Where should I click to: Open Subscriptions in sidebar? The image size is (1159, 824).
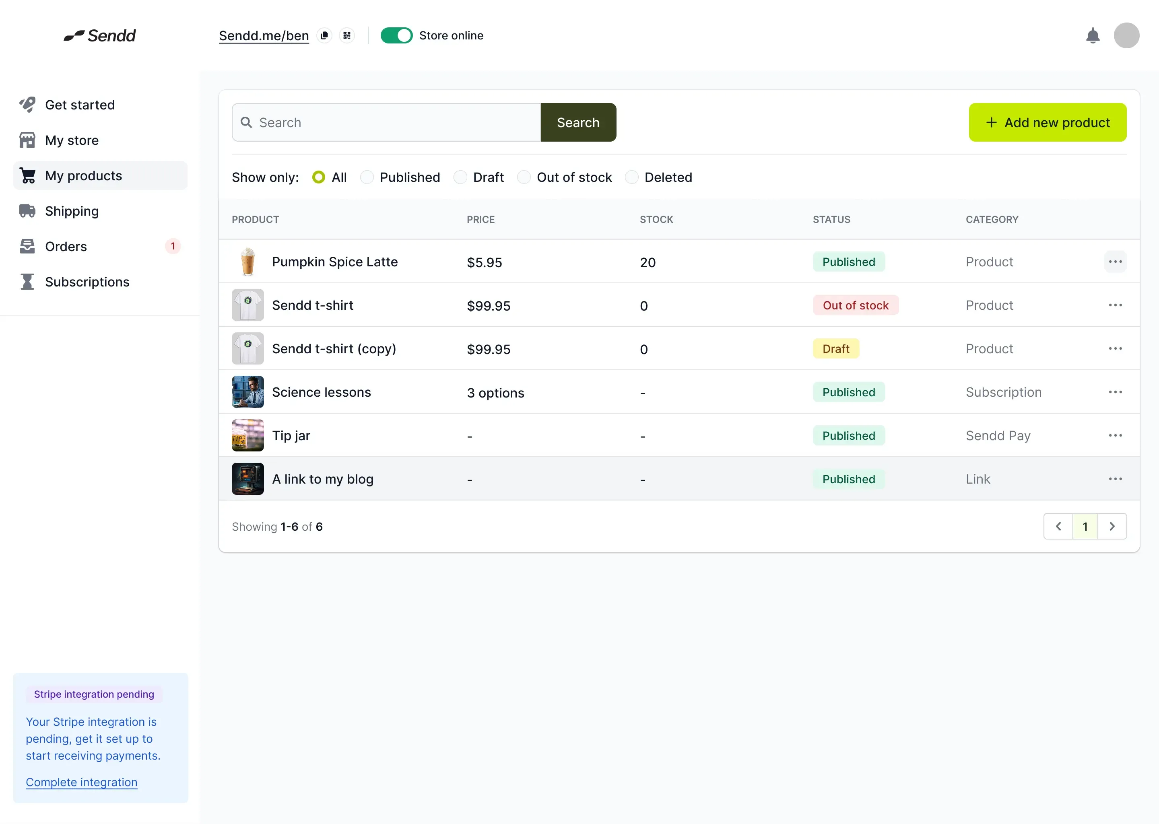100,282
